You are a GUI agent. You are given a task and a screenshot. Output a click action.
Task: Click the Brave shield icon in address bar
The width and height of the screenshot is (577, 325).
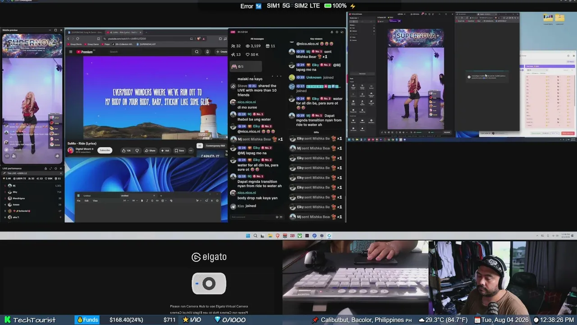(199, 39)
